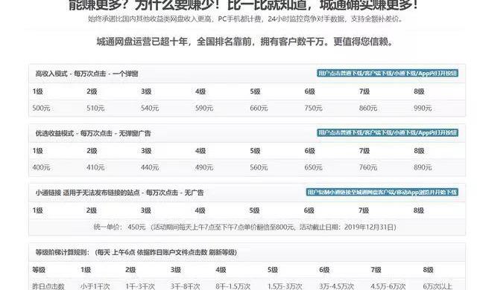Click 1级 in the 高收入模式 table
The height and width of the screenshot is (290, 477).
point(38,91)
